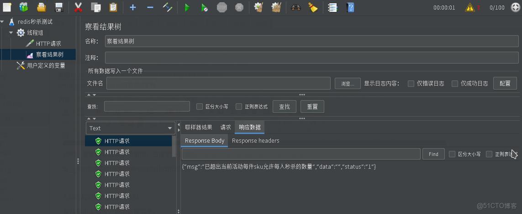Switch to 请求 tab
Viewport: 522px width, 214px height.
226,127
